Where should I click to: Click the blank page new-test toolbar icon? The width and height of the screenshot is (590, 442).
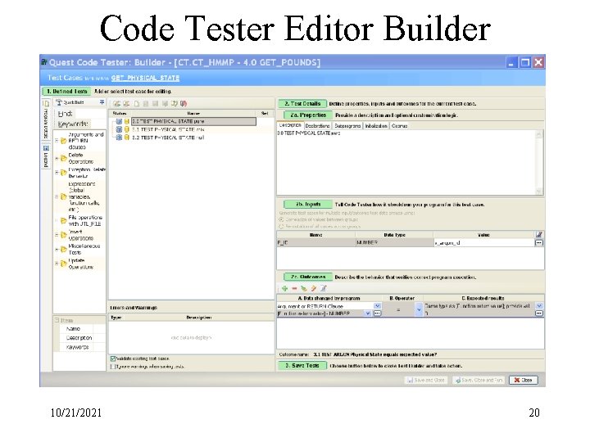137,103
